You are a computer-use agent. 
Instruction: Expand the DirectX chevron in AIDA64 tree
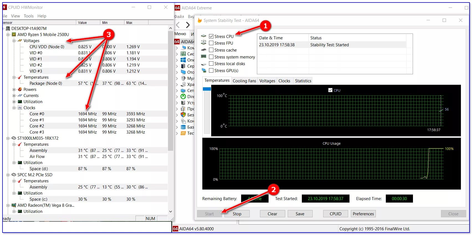pos(177,97)
